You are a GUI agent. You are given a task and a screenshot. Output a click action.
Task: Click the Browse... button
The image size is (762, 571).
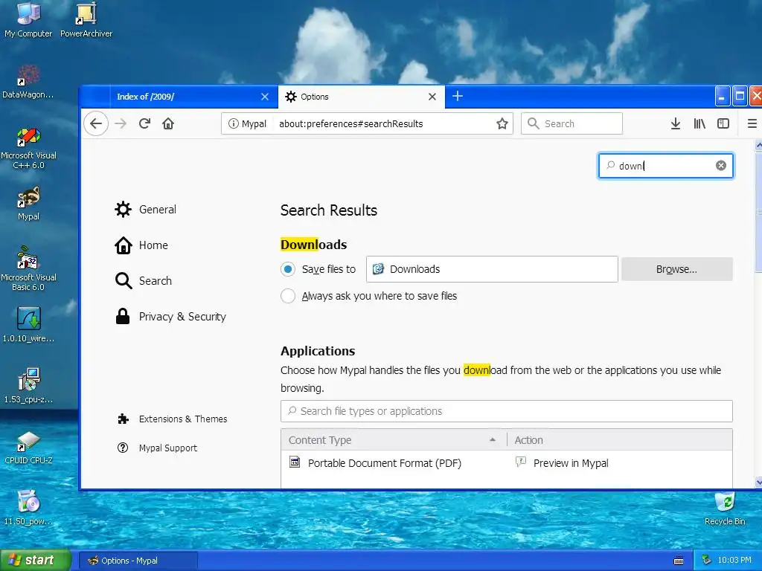click(676, 269)
